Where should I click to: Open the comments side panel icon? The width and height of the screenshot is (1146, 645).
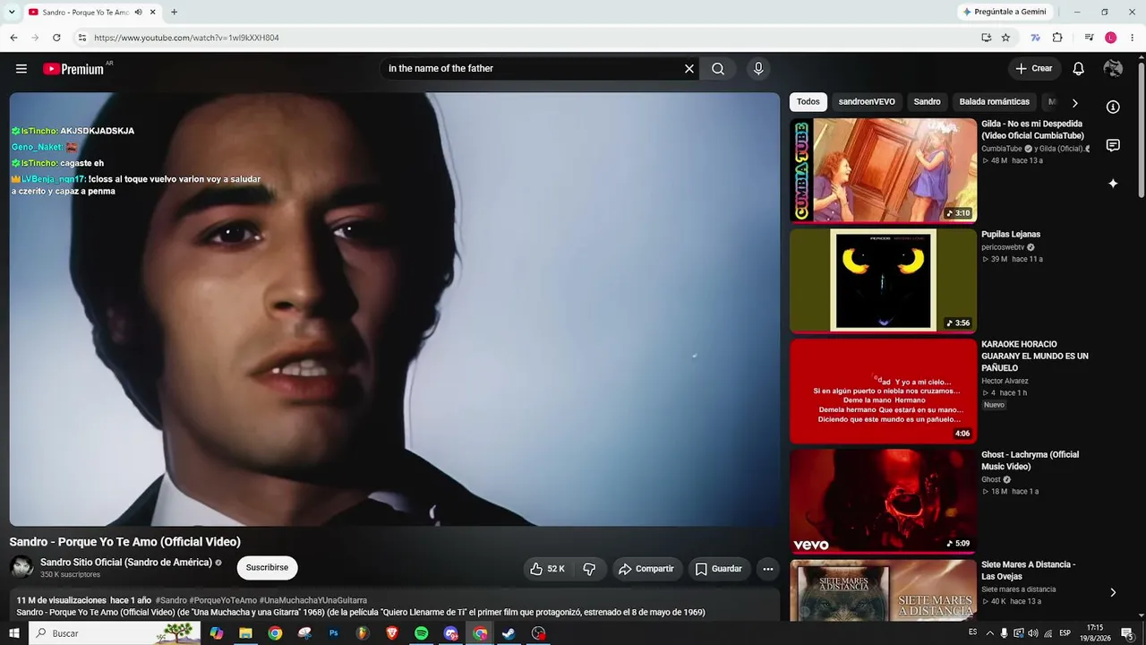pyautogui.click(x=1113, y=145)
